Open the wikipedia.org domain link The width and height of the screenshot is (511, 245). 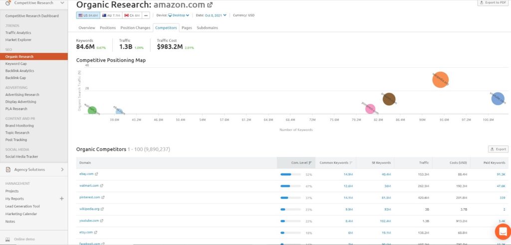(89, 209)
